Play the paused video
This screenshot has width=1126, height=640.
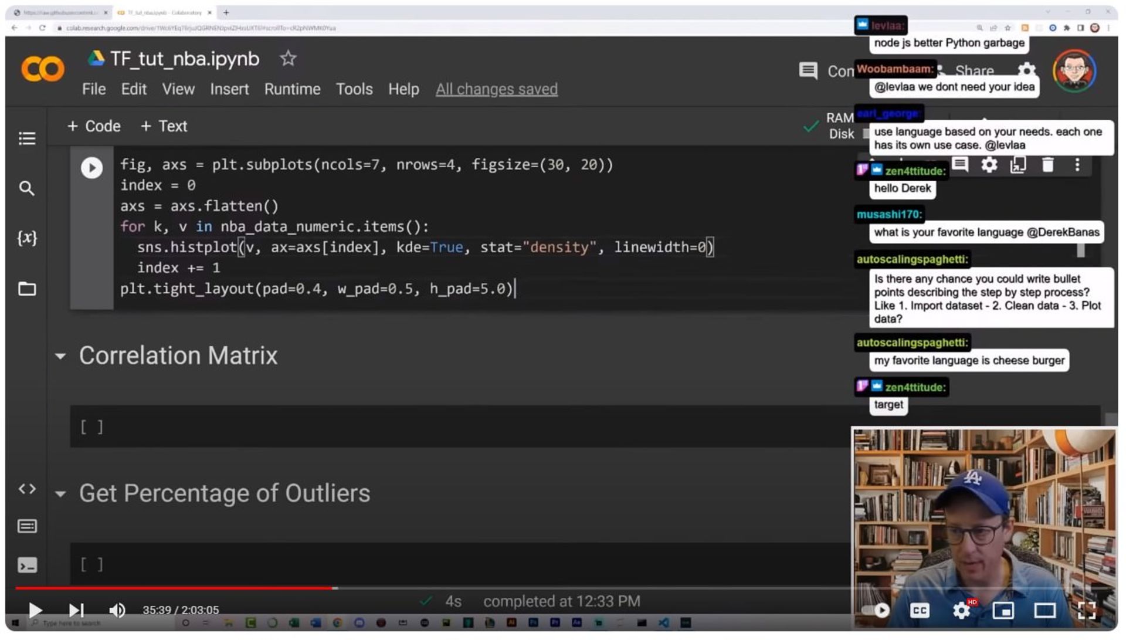click(35, 610)
